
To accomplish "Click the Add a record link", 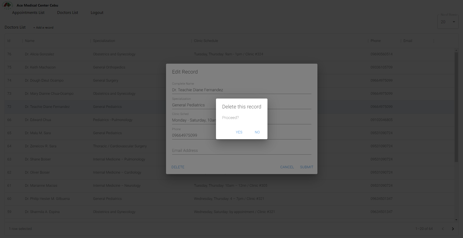I will click(x=43, y=28).
